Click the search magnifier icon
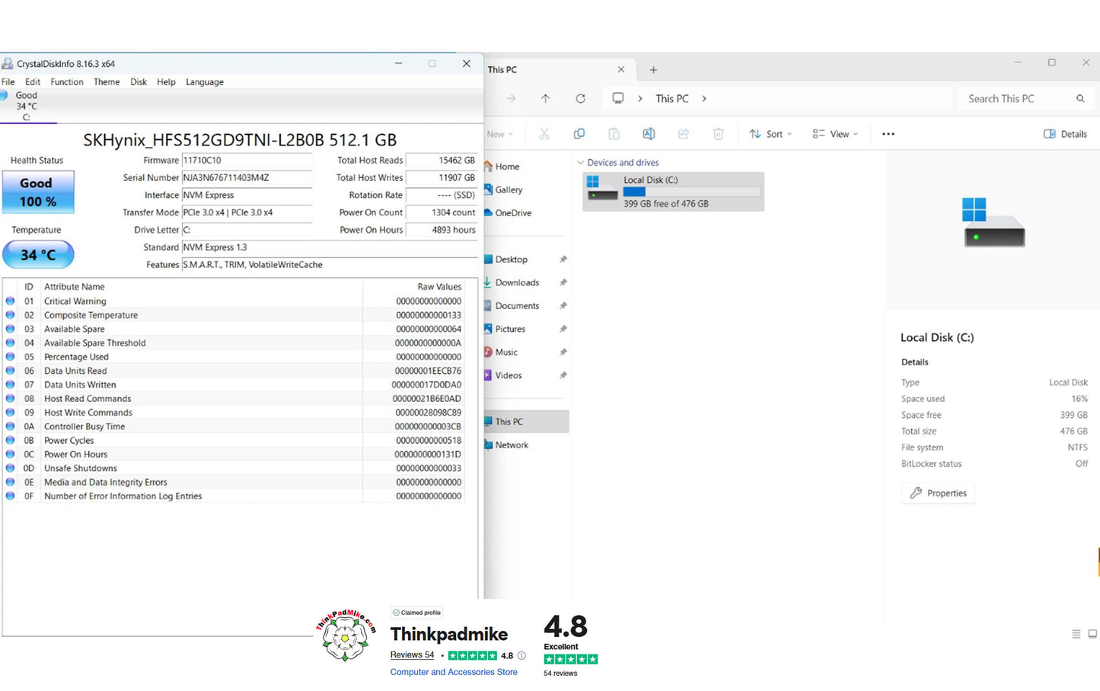The image size is (1100, 691). click(1079, 99)
